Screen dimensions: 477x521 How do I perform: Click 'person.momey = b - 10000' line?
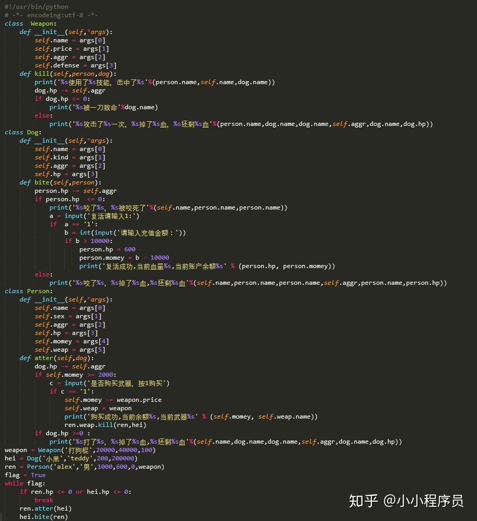pos(124,258)
